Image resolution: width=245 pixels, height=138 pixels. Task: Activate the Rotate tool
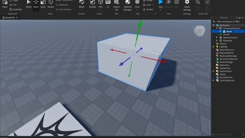51,4
